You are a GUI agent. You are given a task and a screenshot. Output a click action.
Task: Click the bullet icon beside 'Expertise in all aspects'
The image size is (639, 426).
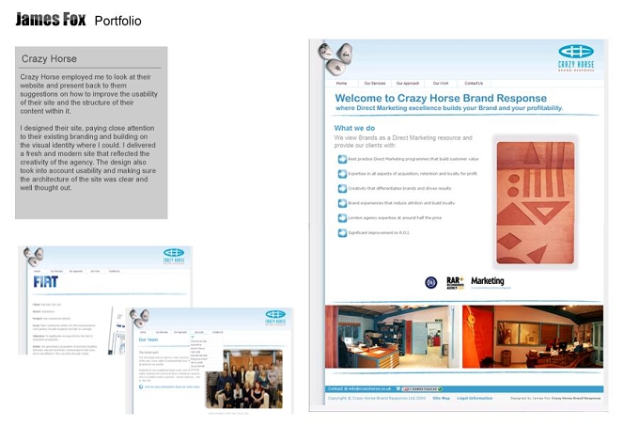pyautogui.click(x=342, y=174)
